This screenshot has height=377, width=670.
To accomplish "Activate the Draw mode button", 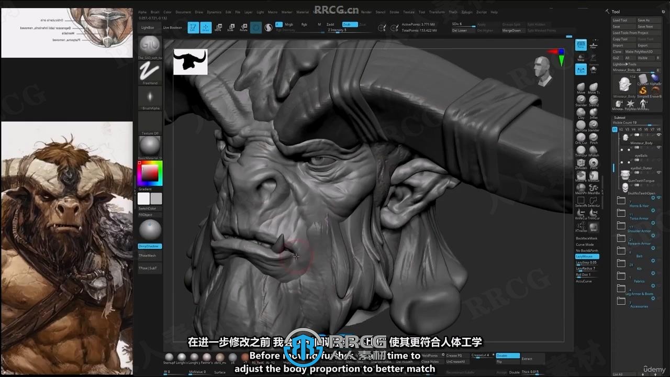I will pyautogui.click(x=206, y=27).
